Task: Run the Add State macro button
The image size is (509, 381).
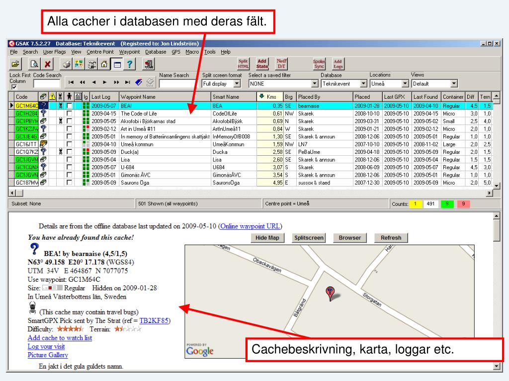Action: click(x=262, y=64)
